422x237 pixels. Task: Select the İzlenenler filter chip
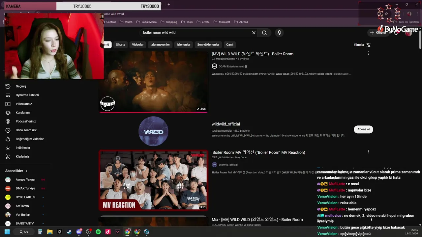[x=184, y=45]
